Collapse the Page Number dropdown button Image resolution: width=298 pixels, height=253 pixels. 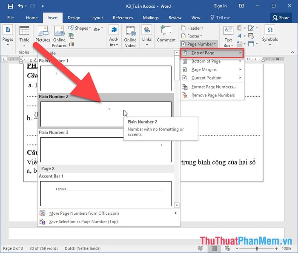tap(199, 44)
